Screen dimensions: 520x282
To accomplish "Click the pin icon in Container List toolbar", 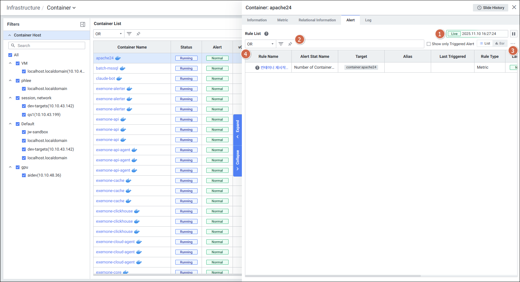I will [x=138, y=34].
